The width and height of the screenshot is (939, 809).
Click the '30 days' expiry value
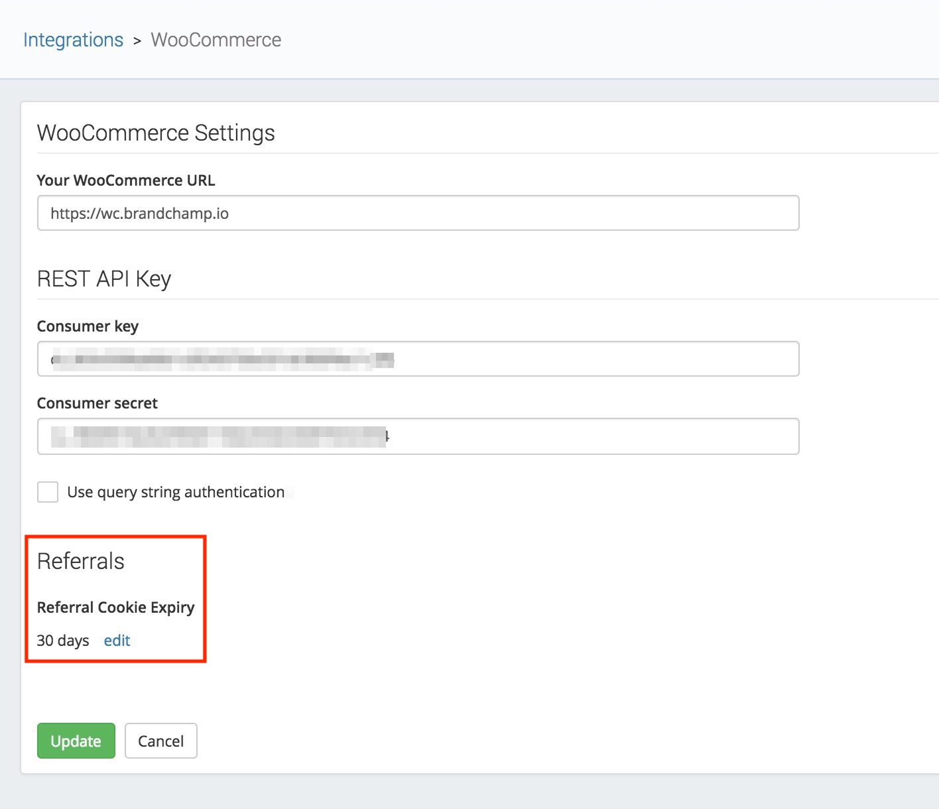point(63,641)
